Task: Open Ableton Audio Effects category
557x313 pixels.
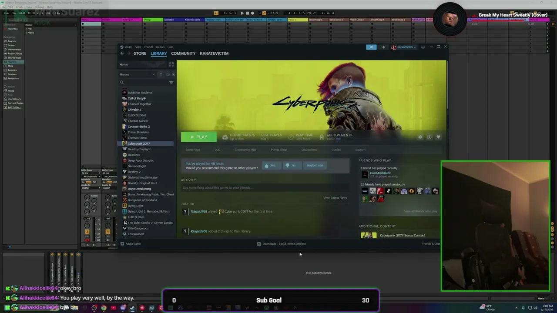Action: click(x=14, y=53)
